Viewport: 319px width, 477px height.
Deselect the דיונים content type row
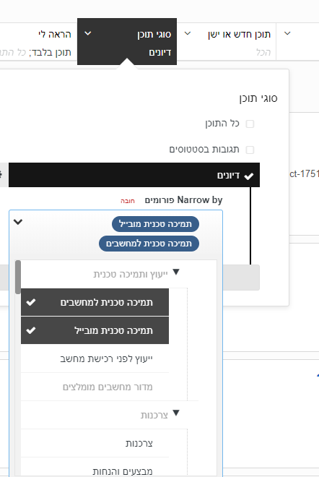point(134,175)
